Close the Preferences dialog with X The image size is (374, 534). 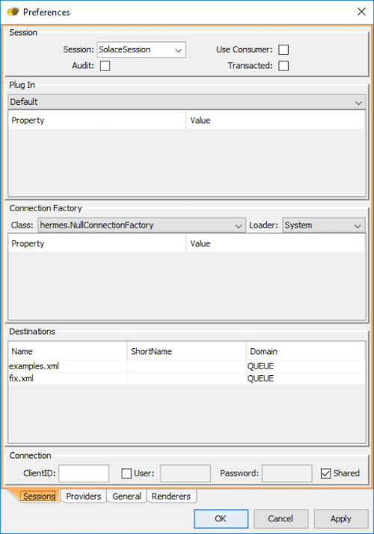361,12
